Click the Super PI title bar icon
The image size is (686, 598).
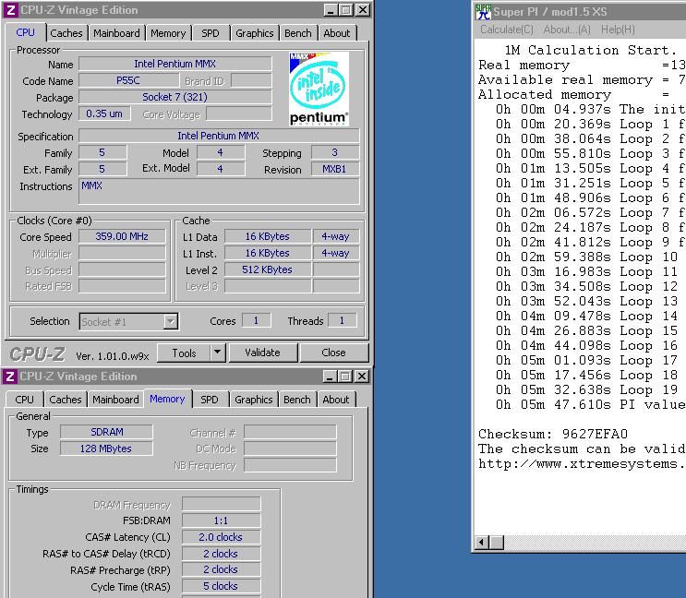tap(484, 12)
